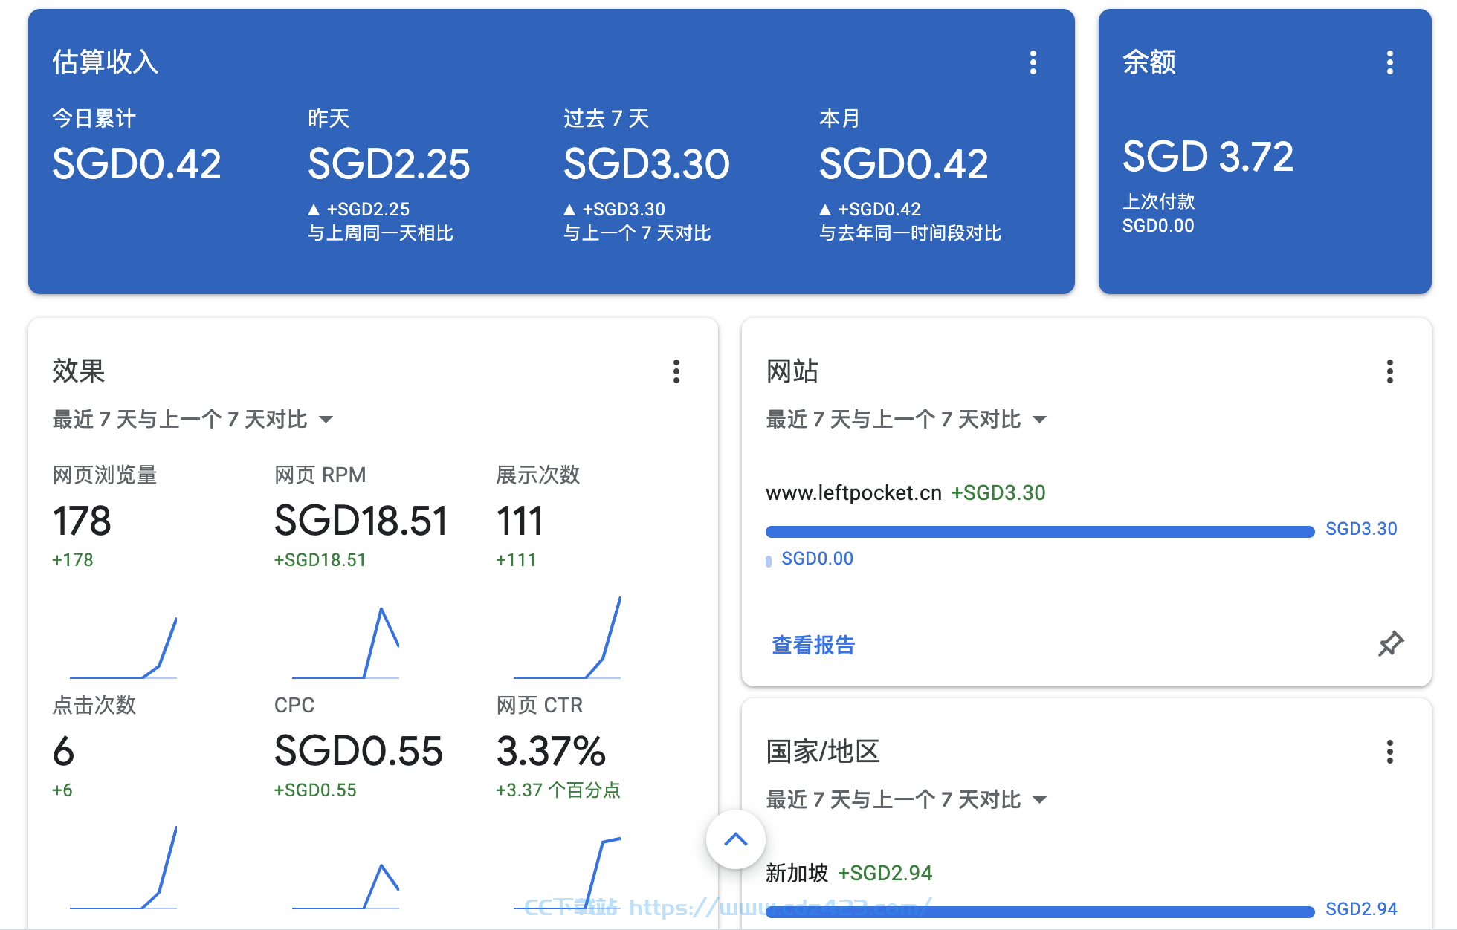This screenshot has height=930, width=1457.
Task: Open the 余额 card more options menu
Action: 1389,62
